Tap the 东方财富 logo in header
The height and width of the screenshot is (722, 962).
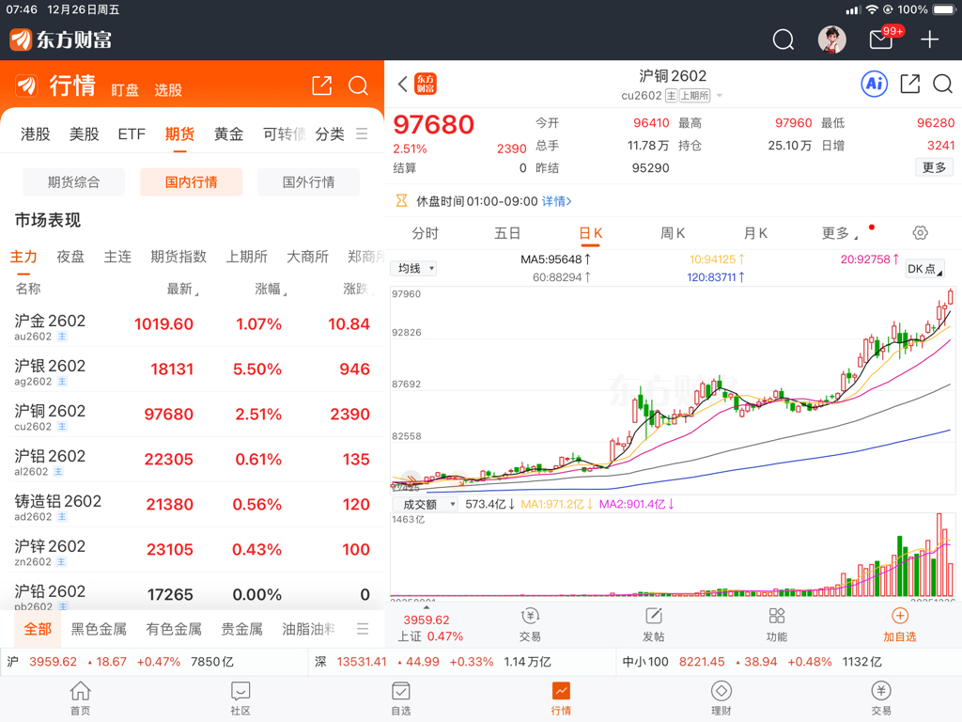(61, 39)
